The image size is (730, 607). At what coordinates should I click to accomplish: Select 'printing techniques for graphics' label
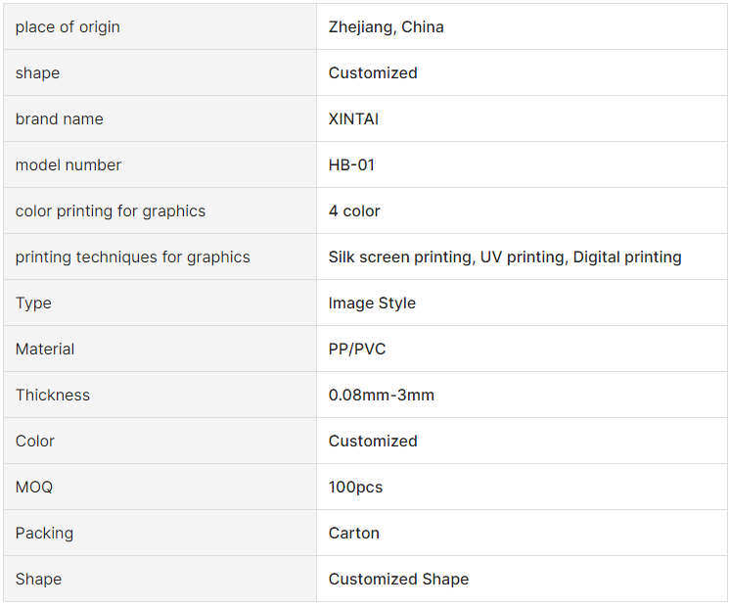click(x=133, y=257)
